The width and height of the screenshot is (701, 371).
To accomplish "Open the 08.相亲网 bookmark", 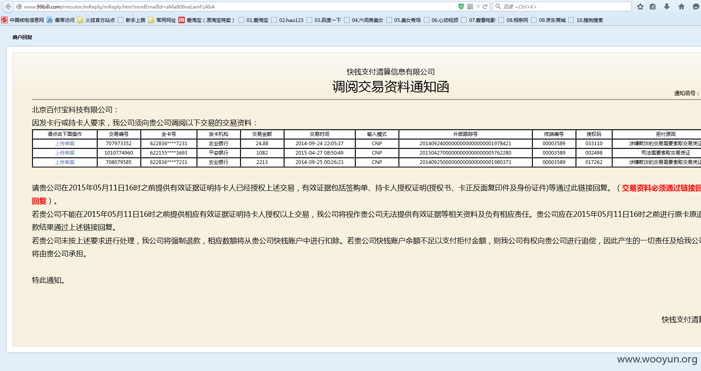I will click(513, 20).
